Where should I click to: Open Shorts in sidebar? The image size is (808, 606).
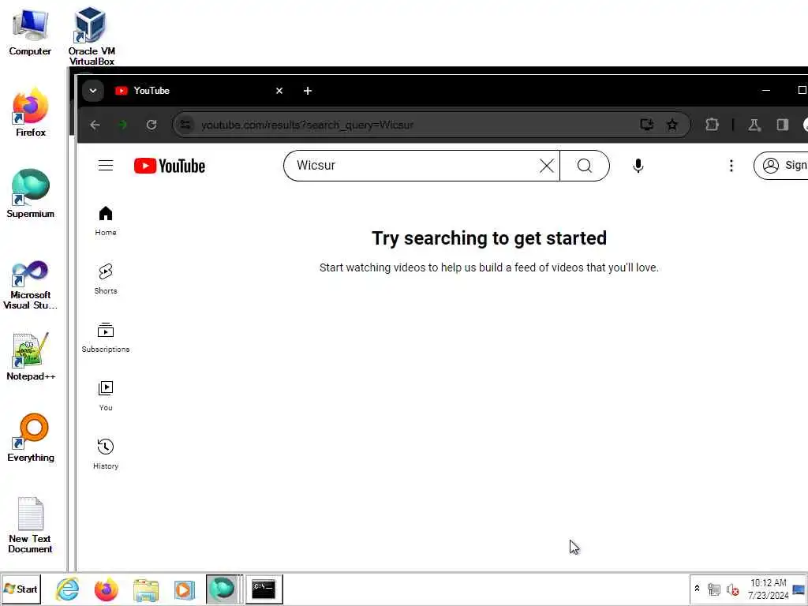coord(106,279)
